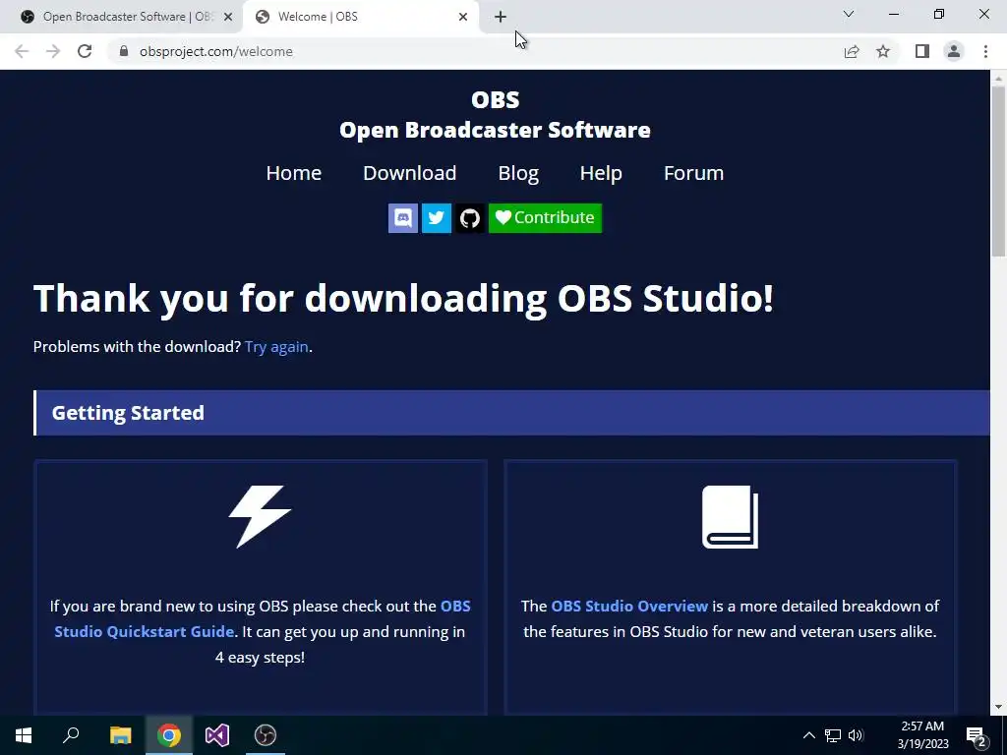This screenshot has width=1007, height=755.
Task: Close the Welcome | OBS tab
Action: tap(463, 17)
